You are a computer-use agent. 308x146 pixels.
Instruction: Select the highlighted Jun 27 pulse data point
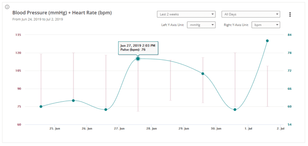138,59
